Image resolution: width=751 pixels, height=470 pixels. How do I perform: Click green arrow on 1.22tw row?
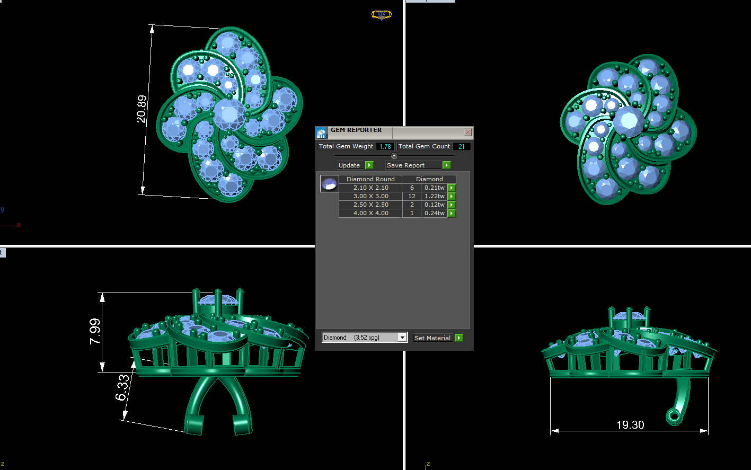click(452, 196)
